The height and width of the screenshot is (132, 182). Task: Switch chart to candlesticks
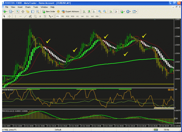pos(89,11)
